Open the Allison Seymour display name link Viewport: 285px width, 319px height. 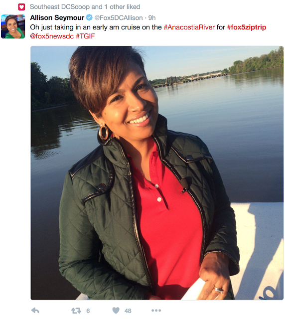click(x=57, y=18)
